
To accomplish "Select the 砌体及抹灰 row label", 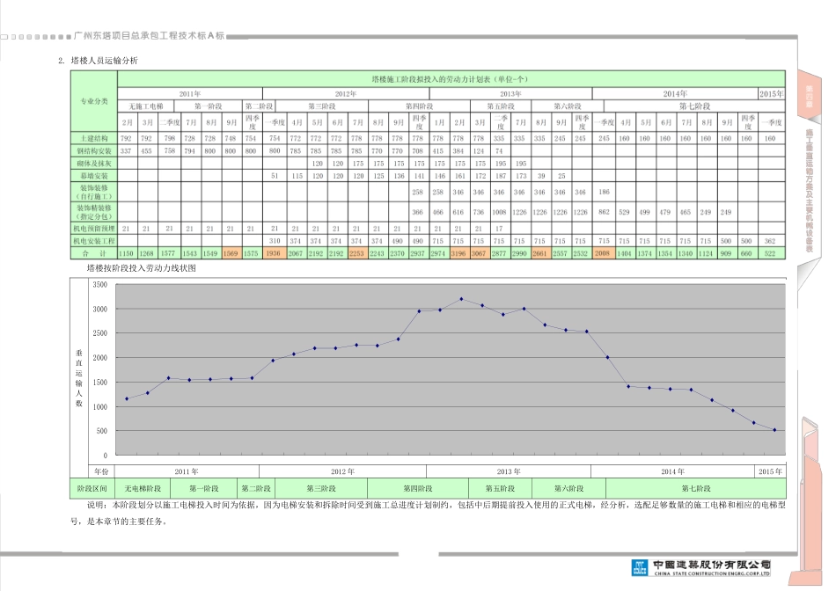I will [94, 164].
